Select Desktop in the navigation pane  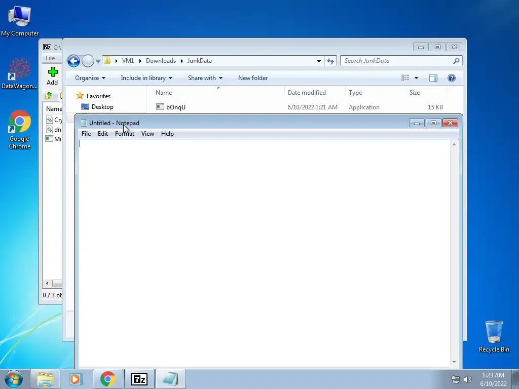point(102,107)
